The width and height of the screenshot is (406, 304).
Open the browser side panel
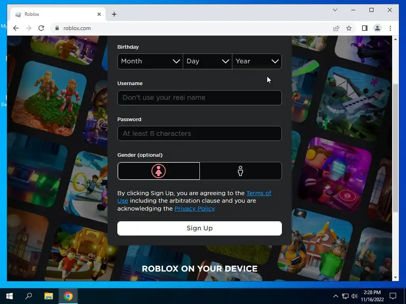(x=365, y=28)
